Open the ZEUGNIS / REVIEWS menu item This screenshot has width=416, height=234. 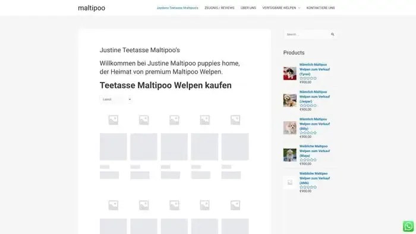(x=219, y=8)
